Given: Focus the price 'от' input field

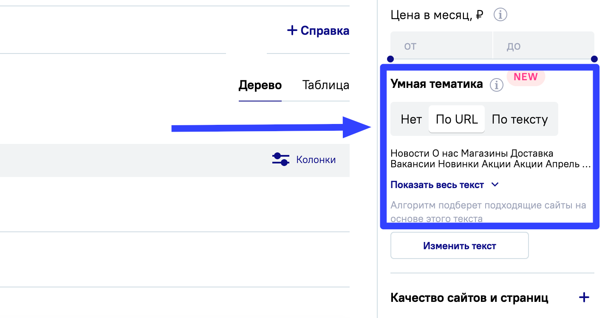Looking at the screenshot, I should tap(441, 46).
